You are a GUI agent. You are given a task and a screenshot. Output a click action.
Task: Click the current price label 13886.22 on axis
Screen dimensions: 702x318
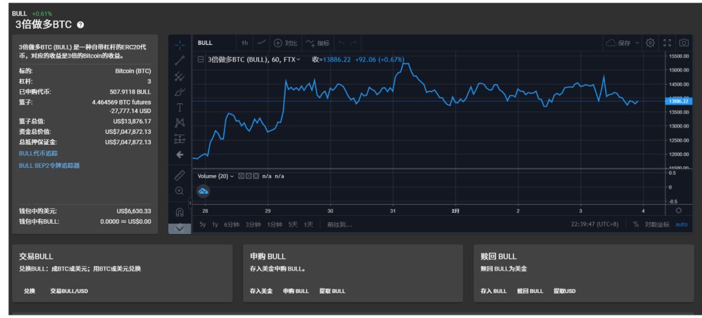point(678,101)
